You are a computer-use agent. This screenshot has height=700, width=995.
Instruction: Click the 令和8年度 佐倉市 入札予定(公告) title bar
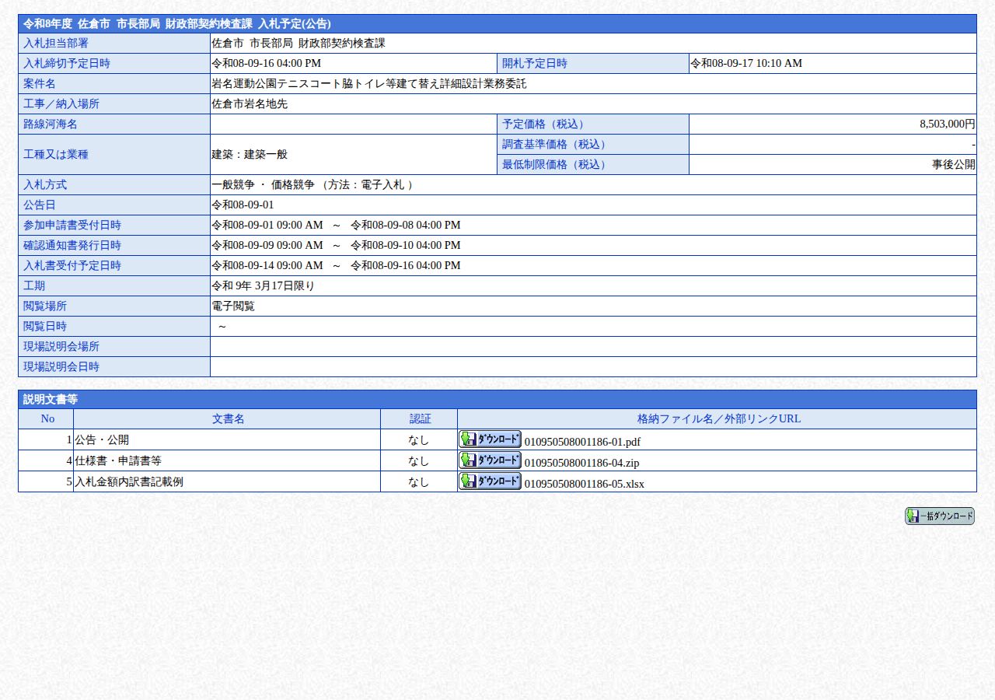(497, 23)
